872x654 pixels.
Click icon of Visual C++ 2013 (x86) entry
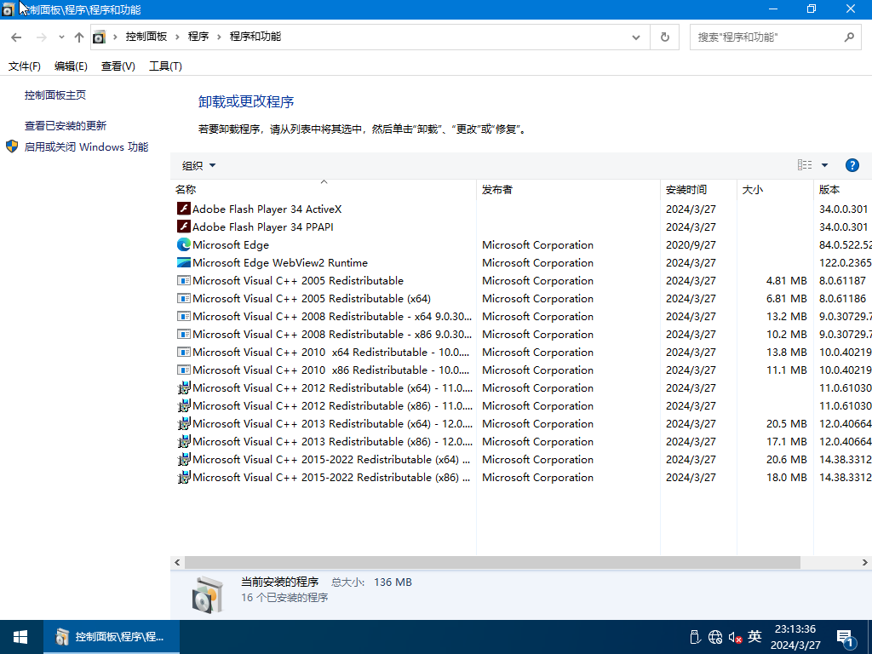point(184,441)
